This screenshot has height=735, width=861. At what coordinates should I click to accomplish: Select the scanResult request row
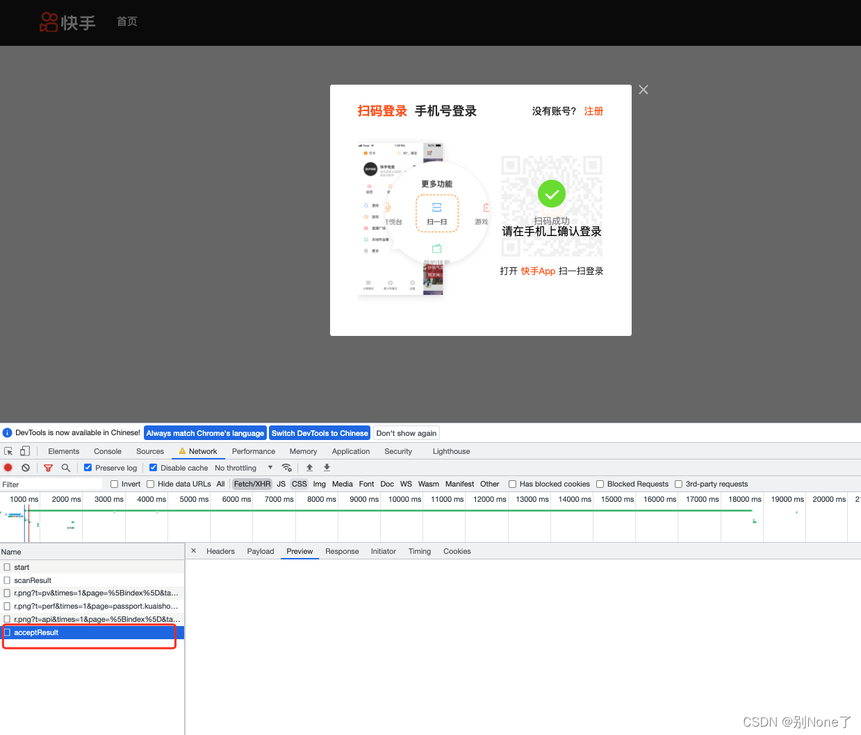click(x=92, y=580)
